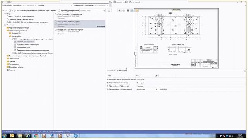Select project 3000 in the tree

pyautogui.click(x=33, y=39)
